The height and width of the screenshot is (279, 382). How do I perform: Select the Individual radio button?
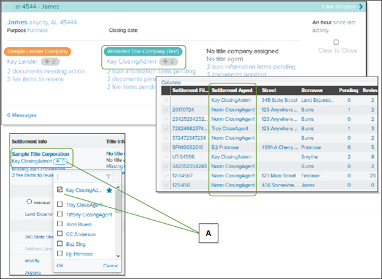[x=29, y=202]
